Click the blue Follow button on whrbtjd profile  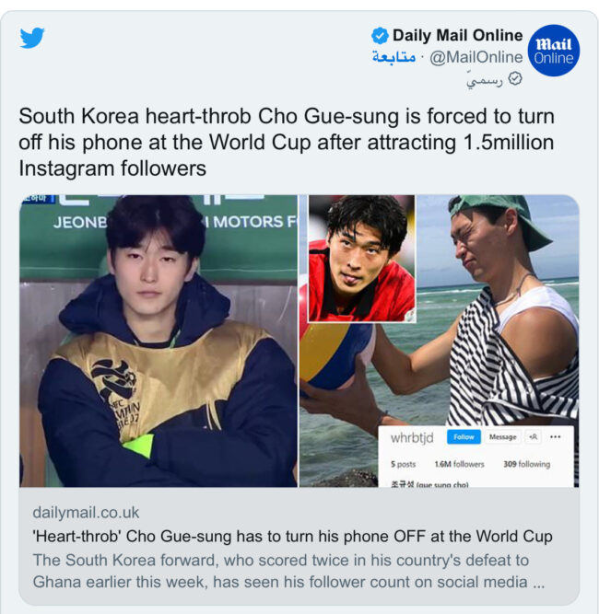[x=464, y=437]
